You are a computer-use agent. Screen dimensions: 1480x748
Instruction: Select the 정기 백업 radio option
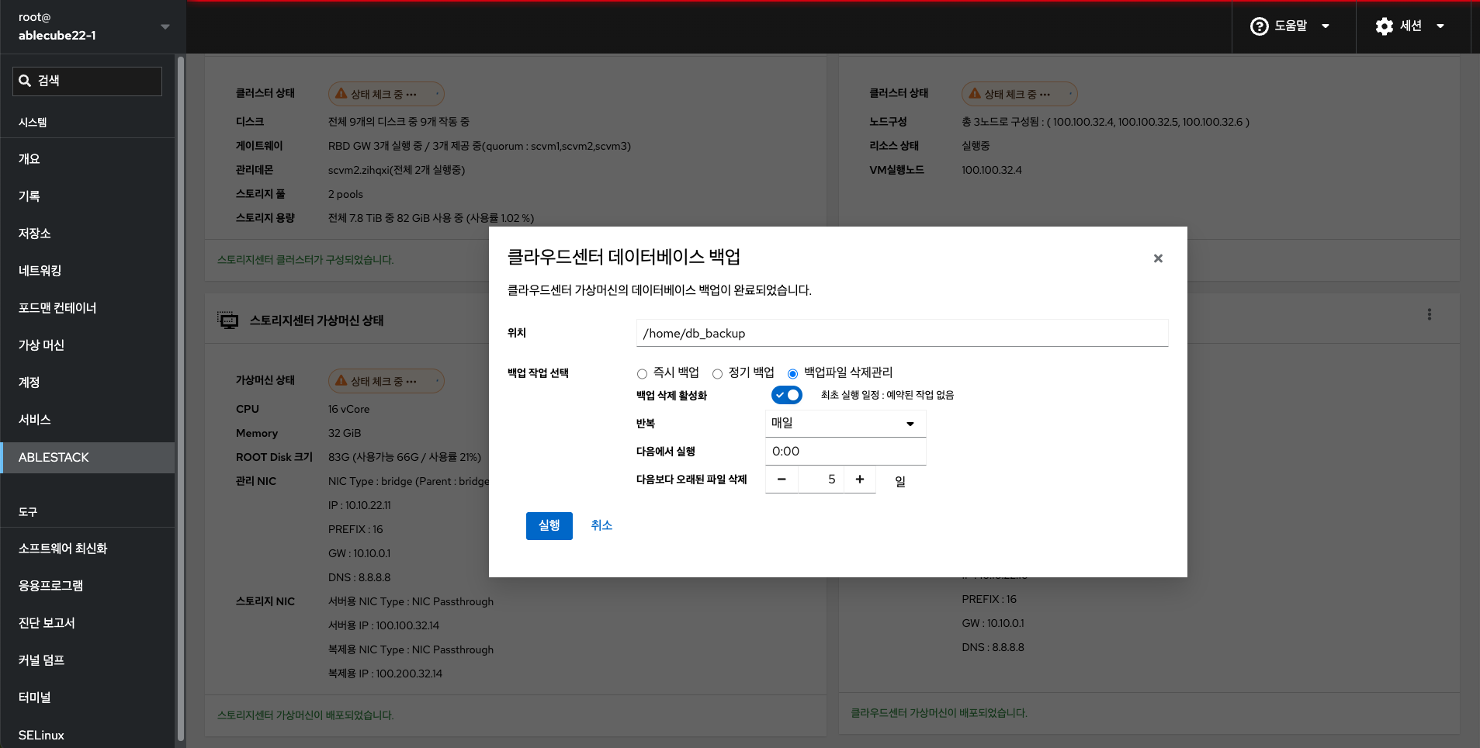click(717, 374)
